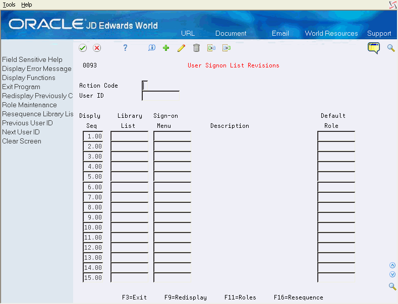Click the trash can Delete icon
The image size is (398, 304).
click(x=196, y=48)
